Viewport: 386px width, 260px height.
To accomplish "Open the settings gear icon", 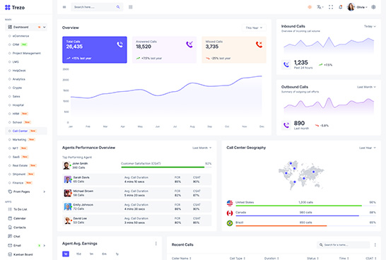I will tap(373, 7).
